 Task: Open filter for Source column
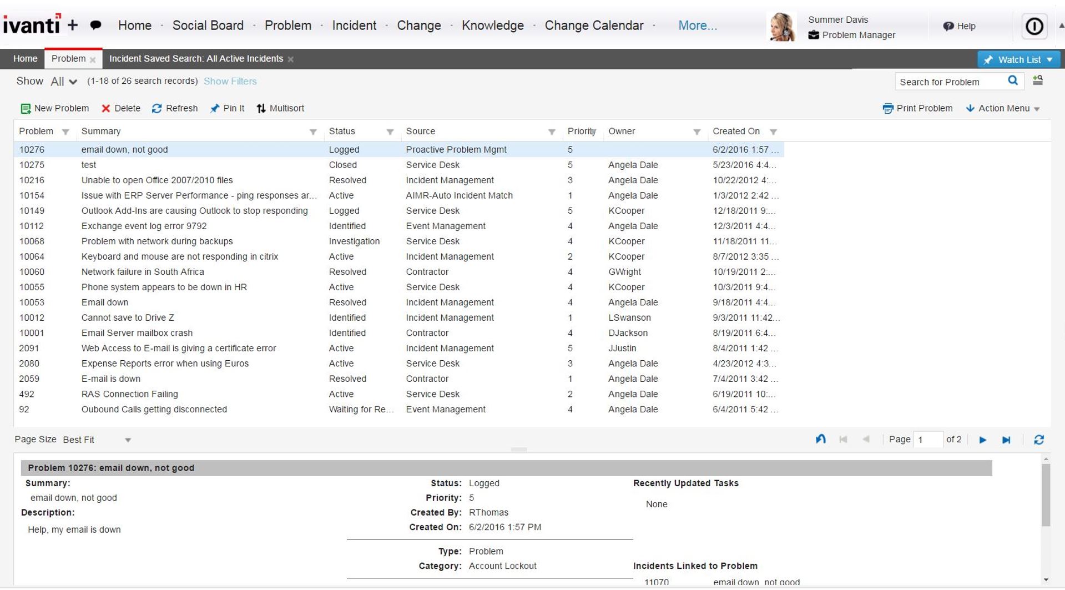552,132
